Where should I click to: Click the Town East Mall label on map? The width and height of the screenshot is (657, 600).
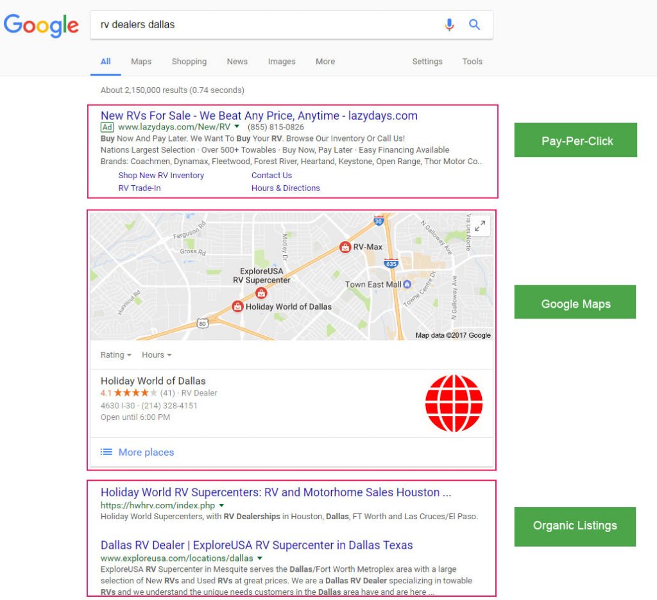(373, 285)
